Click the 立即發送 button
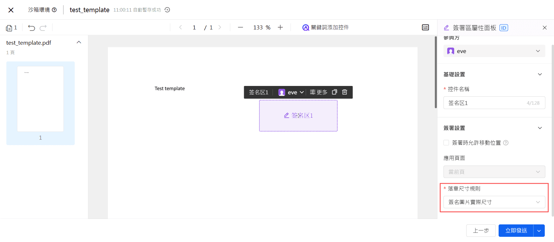 pyautogui.click(x=516, y=230)
